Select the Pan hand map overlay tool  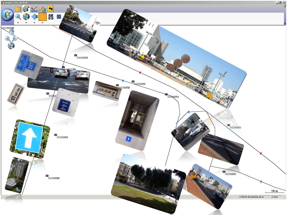click(11, 32)
